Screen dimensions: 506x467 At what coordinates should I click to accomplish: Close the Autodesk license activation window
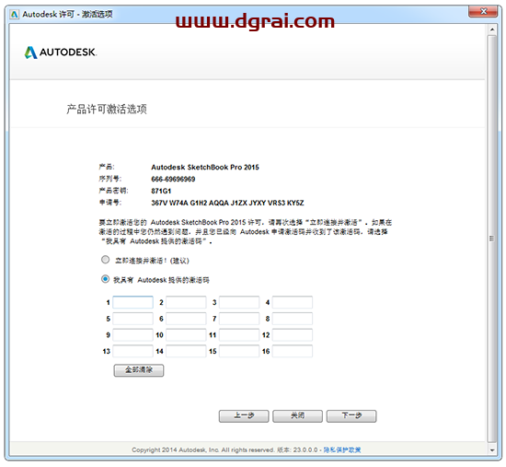point(483,12)
